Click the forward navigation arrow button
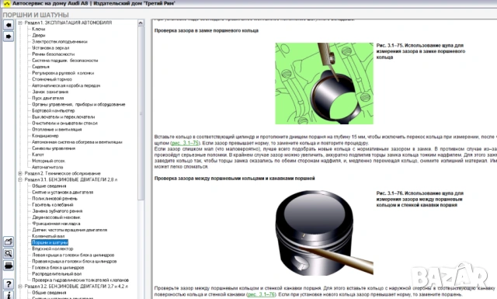 [x=9, y=37]
